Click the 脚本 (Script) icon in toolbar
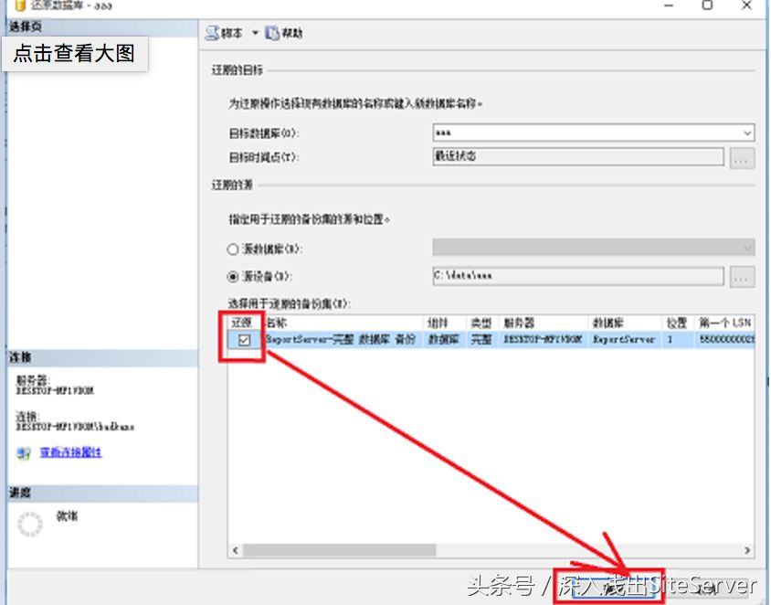The image size is (771, 605). (x=212, y=33)
